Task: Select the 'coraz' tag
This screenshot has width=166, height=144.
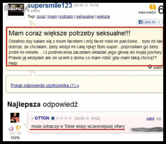Action: 41,17
